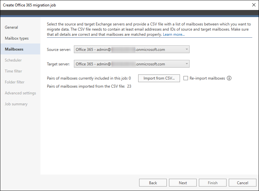The height and width of the screenshot is (191, 259).
Task: Open the Time filter step
Action: (13, 71)
